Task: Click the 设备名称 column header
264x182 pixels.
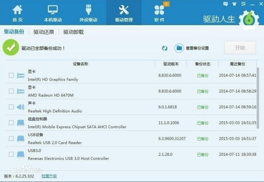Action: pos(80,64)
